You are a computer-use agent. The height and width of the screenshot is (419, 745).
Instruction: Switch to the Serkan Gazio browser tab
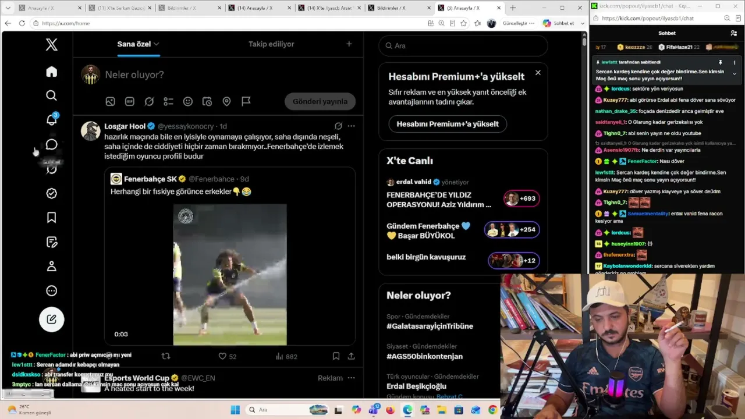point(120,8)
